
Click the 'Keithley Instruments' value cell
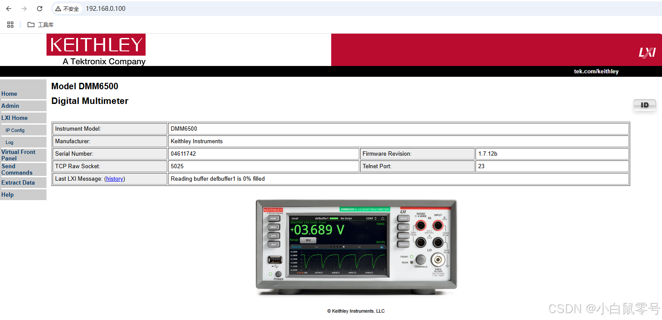[398, 141]
